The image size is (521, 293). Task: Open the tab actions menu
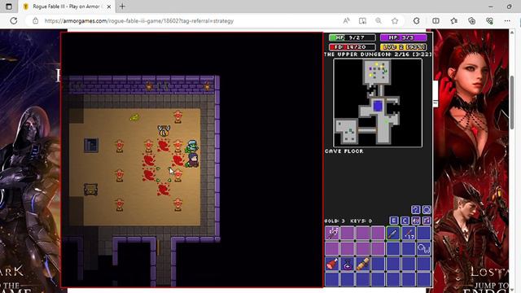(9, 7)
